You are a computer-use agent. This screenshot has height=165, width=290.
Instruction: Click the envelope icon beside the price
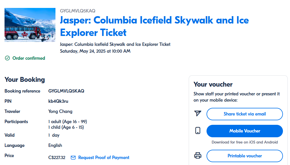pyautogui.click(x=73, y=158)
